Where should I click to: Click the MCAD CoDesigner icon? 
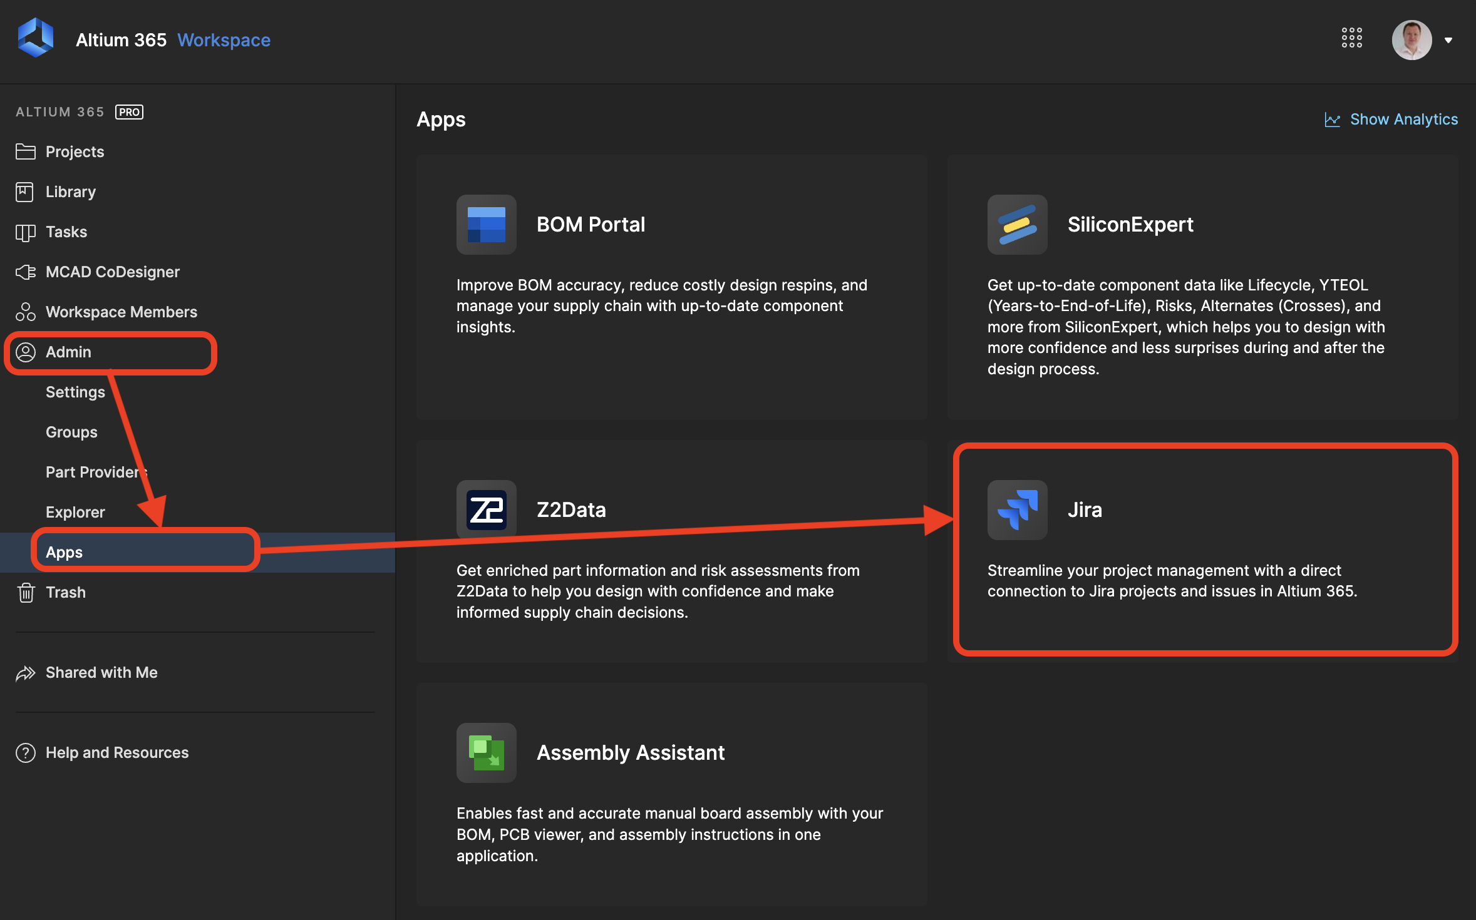coord(25,272)
